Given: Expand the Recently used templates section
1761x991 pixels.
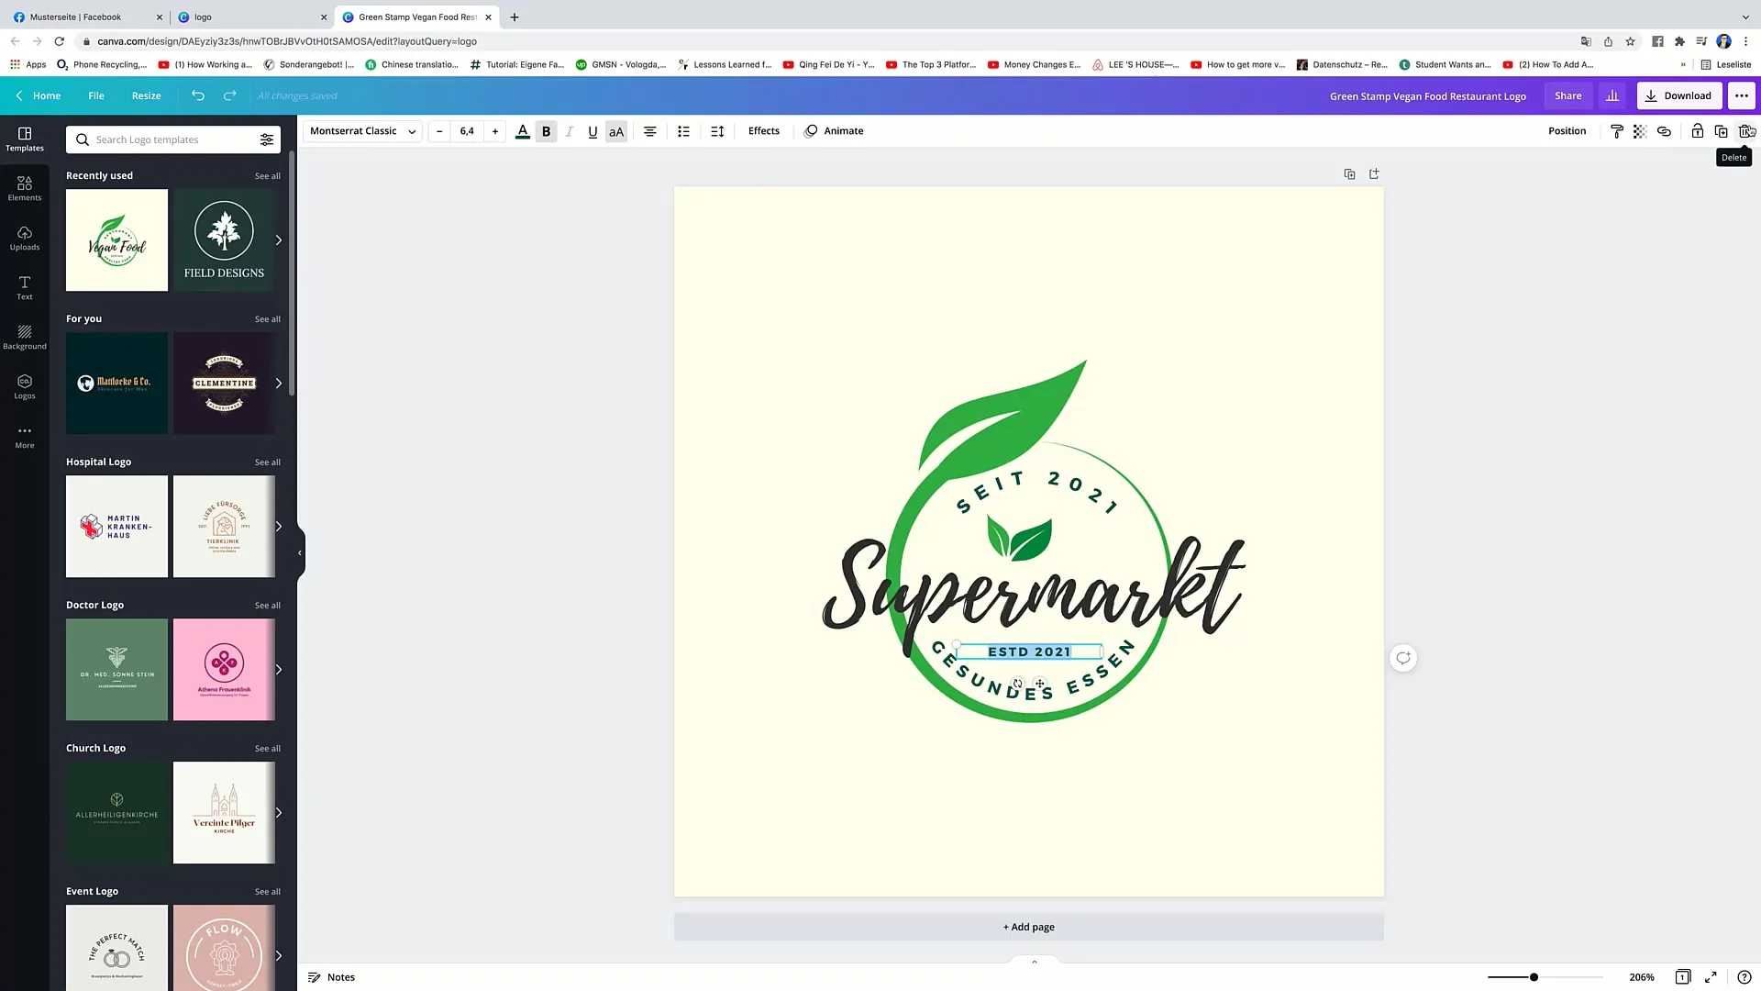Looking at the screenshot, I should pyautogui.click(x=269, y=175).
